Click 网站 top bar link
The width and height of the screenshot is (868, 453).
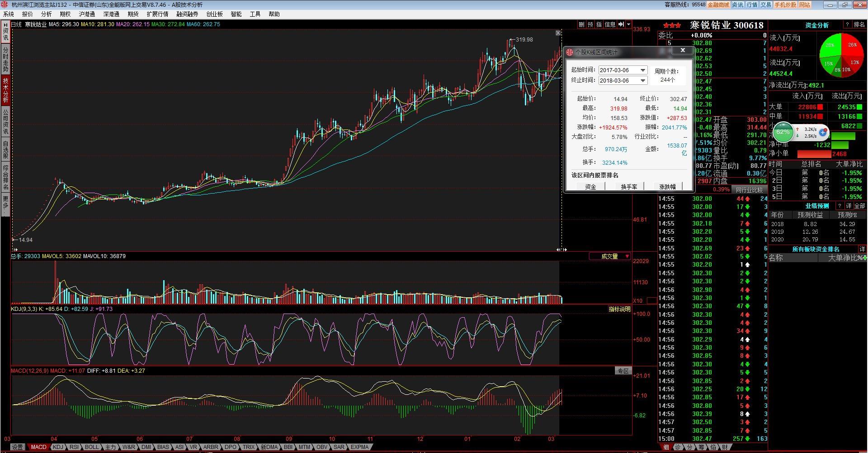(x=805, y=5)
